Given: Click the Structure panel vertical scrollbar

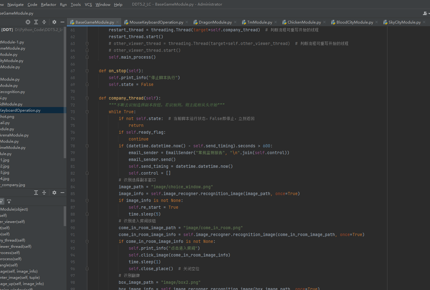Looking at the screenshot, I should [65, 216].
